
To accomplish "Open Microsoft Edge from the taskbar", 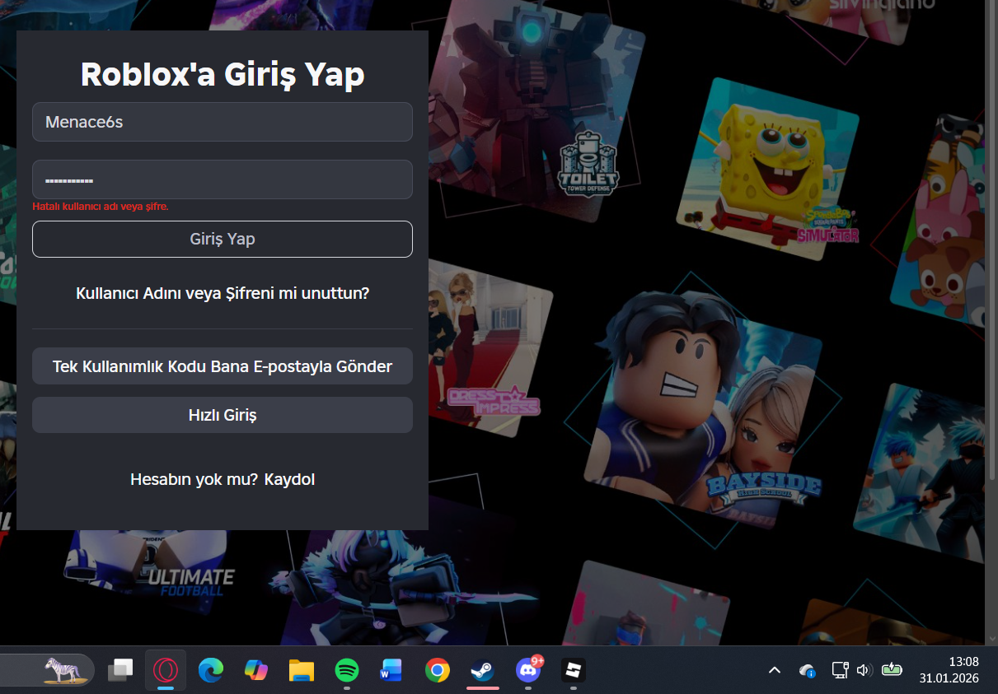I will click(211, 671).
